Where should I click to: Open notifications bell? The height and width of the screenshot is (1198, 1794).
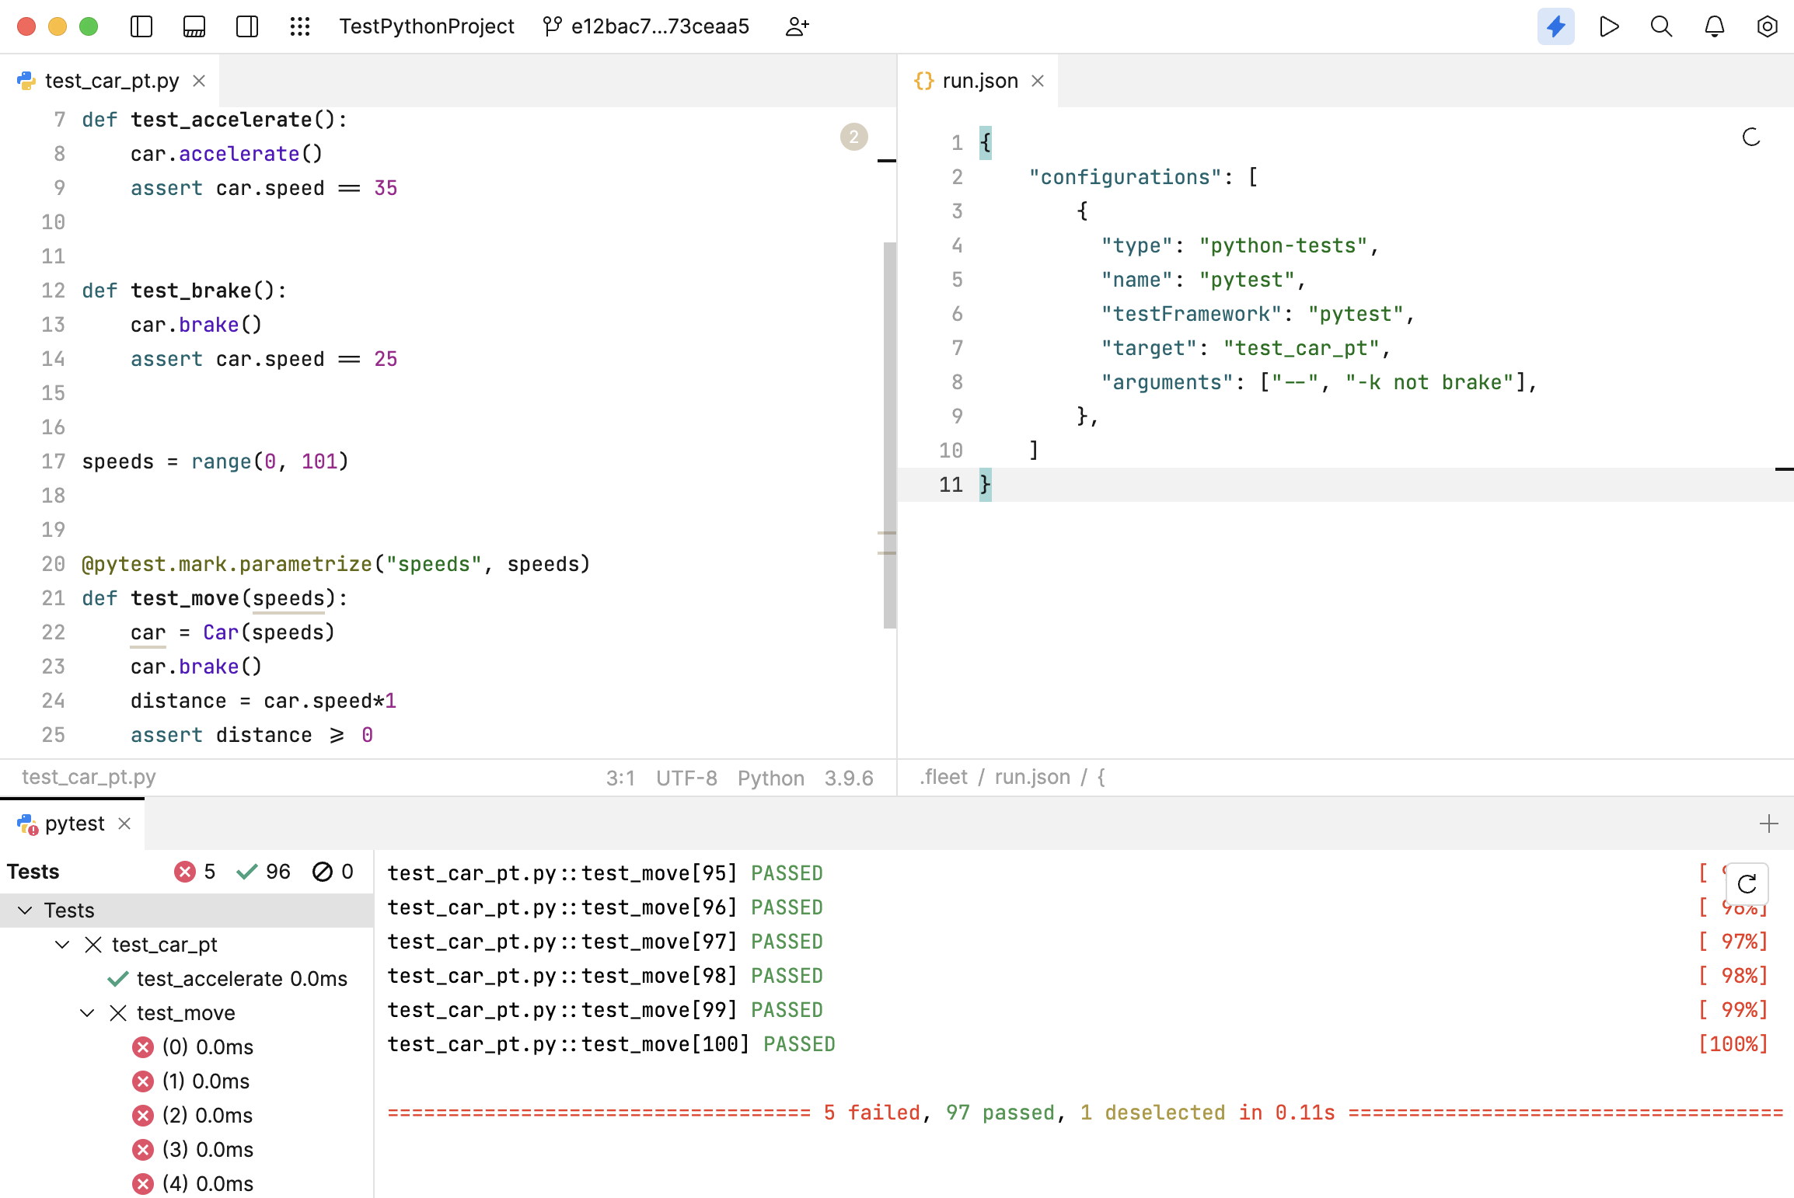click(1715, 26)
